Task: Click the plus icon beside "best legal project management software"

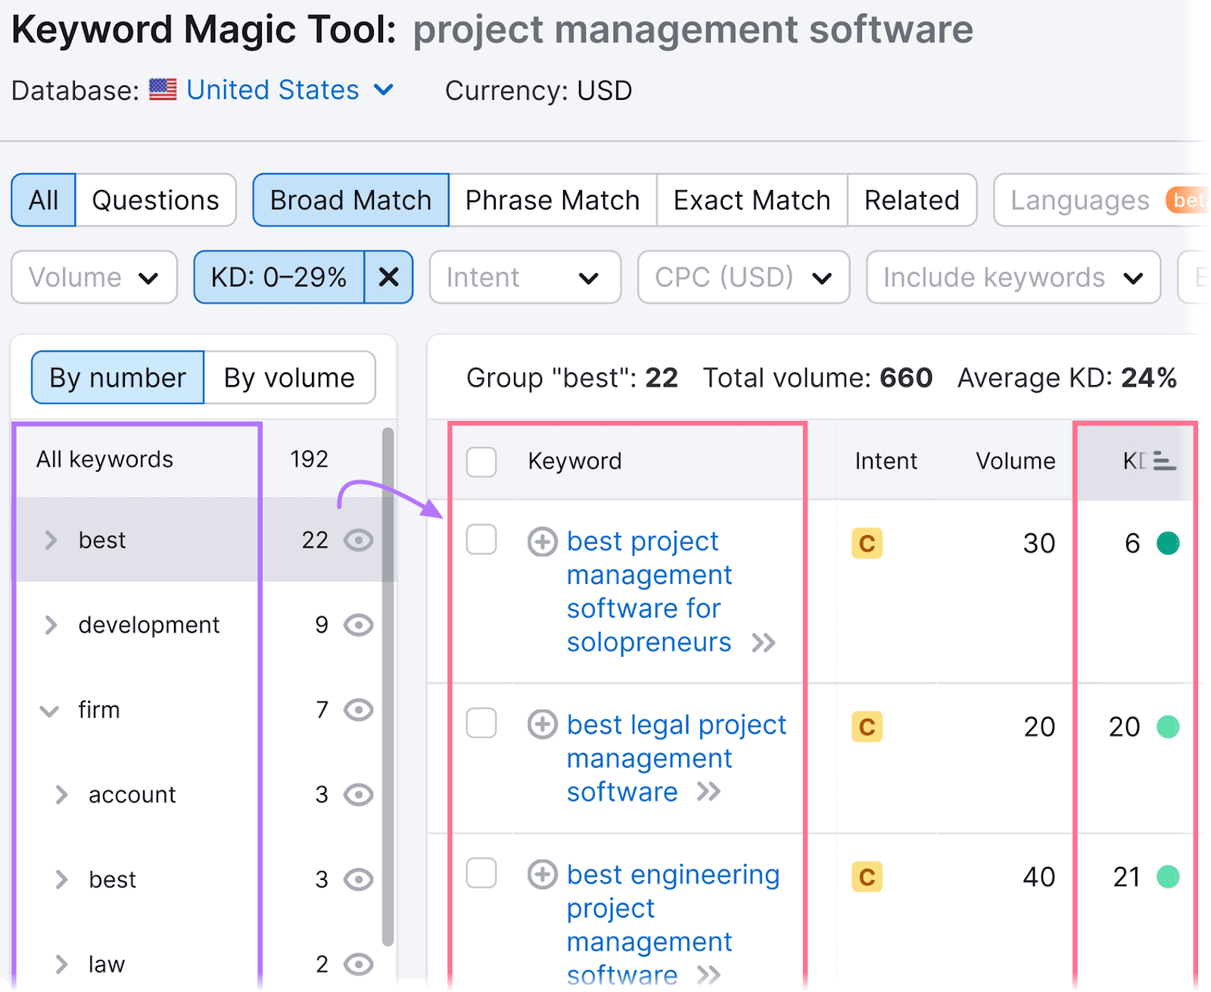Action: point(542,725)
